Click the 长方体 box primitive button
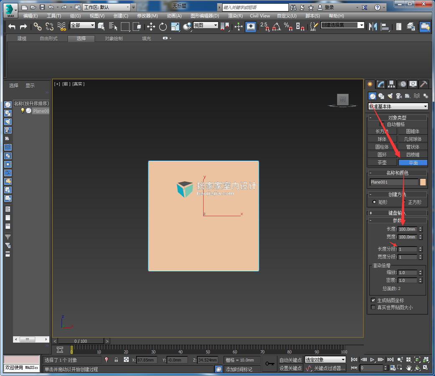This screenshot has width=435, height=376. pyautogui.click(x=382, y=132)
